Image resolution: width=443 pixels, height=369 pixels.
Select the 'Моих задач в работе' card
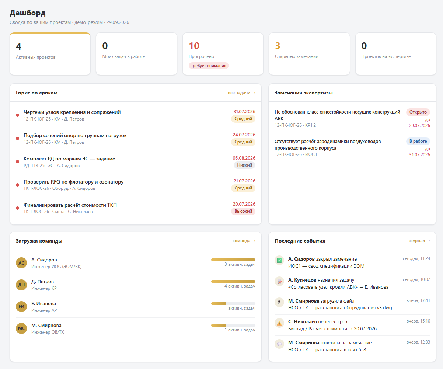(x=136, y=54)
